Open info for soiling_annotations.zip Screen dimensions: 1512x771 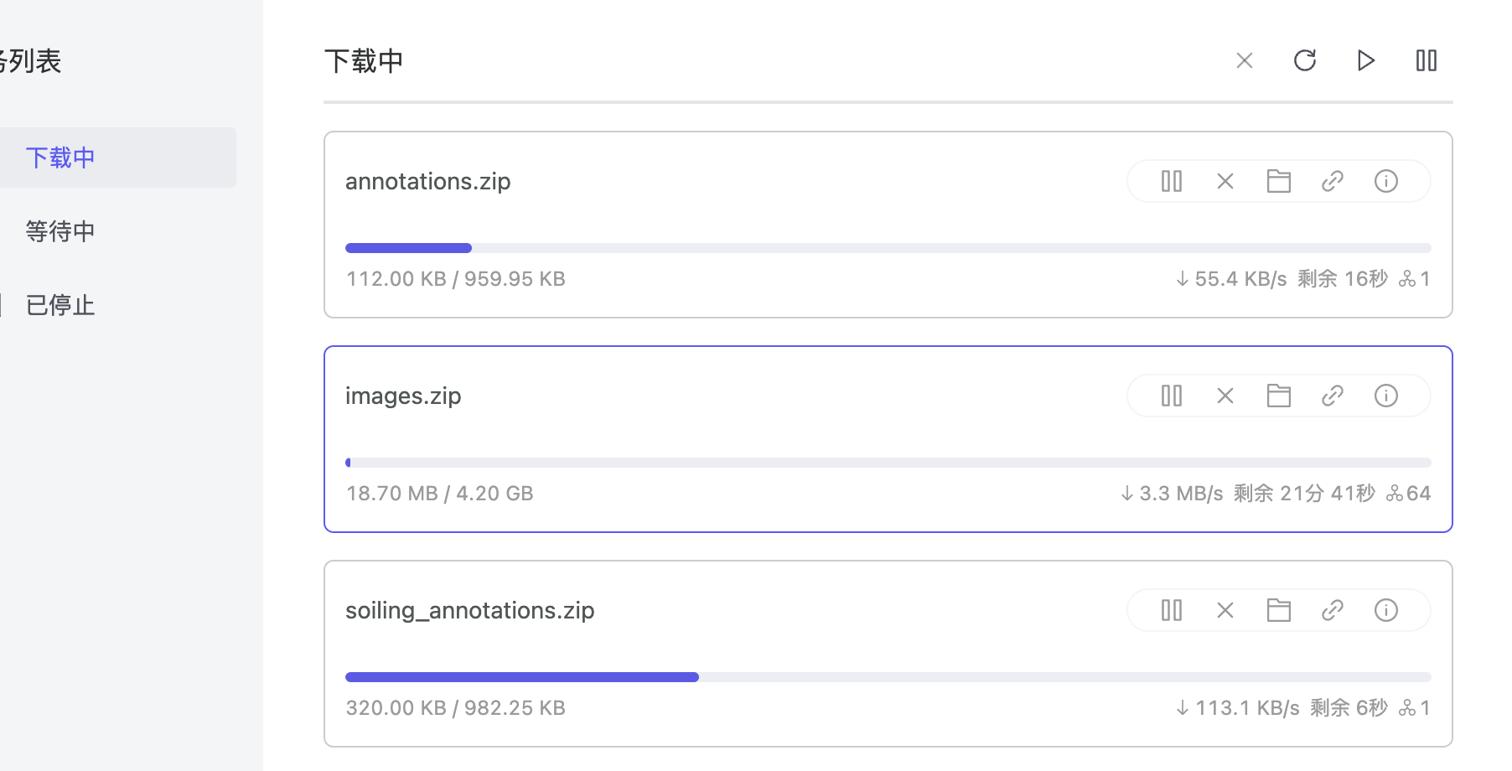[x=1386, y=610]
